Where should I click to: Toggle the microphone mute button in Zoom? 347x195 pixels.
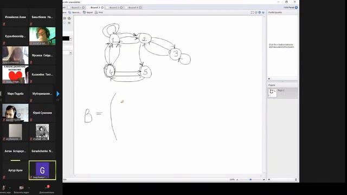pyautogui.click(x=4, y=188)
